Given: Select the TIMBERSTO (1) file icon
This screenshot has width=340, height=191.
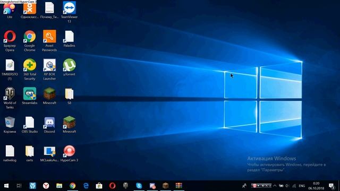Looking at the screenshot, I should point(10,70).
